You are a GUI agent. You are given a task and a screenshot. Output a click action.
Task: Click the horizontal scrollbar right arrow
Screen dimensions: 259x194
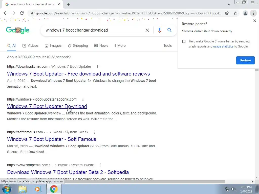(x=253, y=182)
